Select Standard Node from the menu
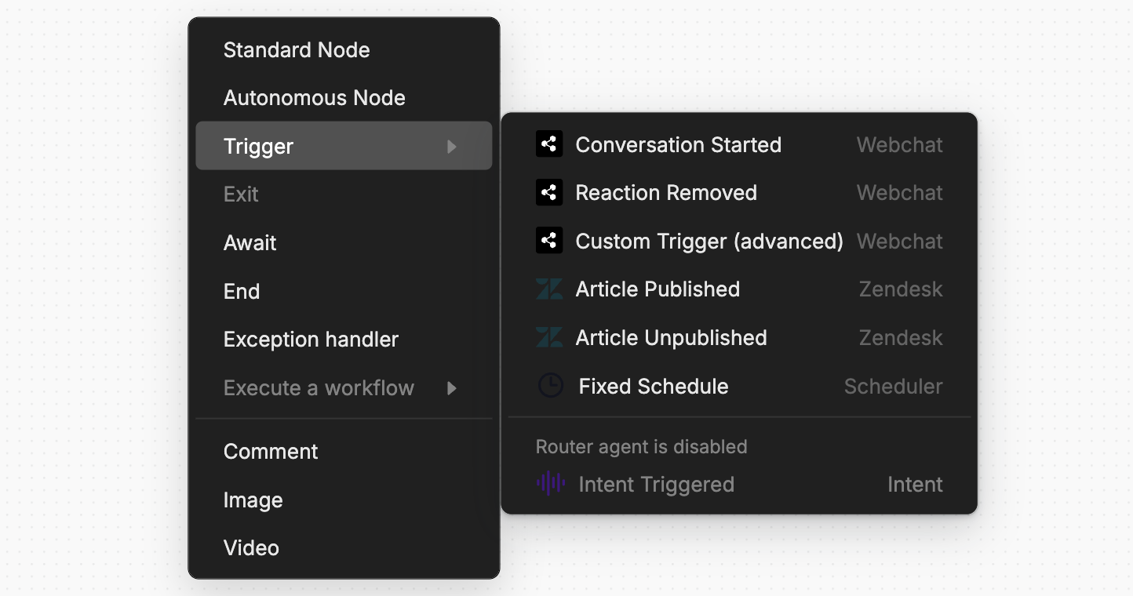 297,49
